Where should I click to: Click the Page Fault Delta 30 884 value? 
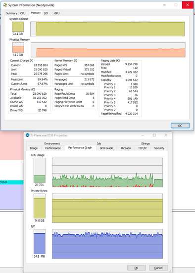pyautogui.click(x=90, y=94)
